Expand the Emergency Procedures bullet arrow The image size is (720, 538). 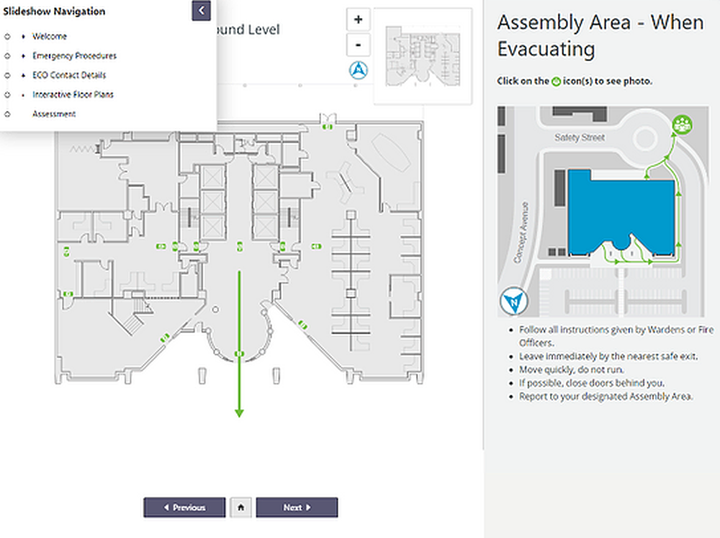(24, 55)
